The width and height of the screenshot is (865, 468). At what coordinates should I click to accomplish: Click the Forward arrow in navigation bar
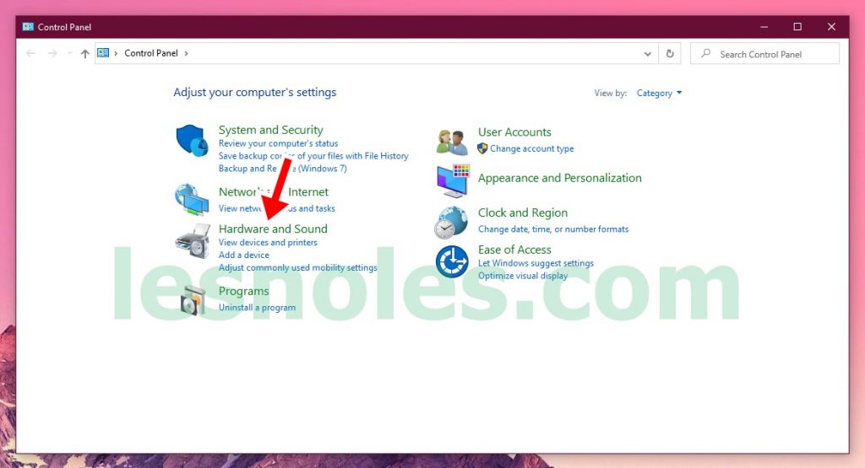[52, 53]
